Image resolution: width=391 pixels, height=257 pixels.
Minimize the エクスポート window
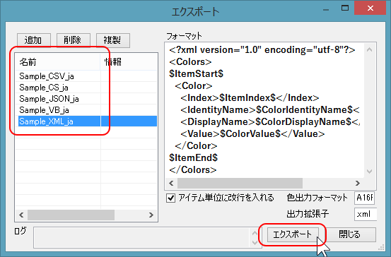[x=326, y=9]
